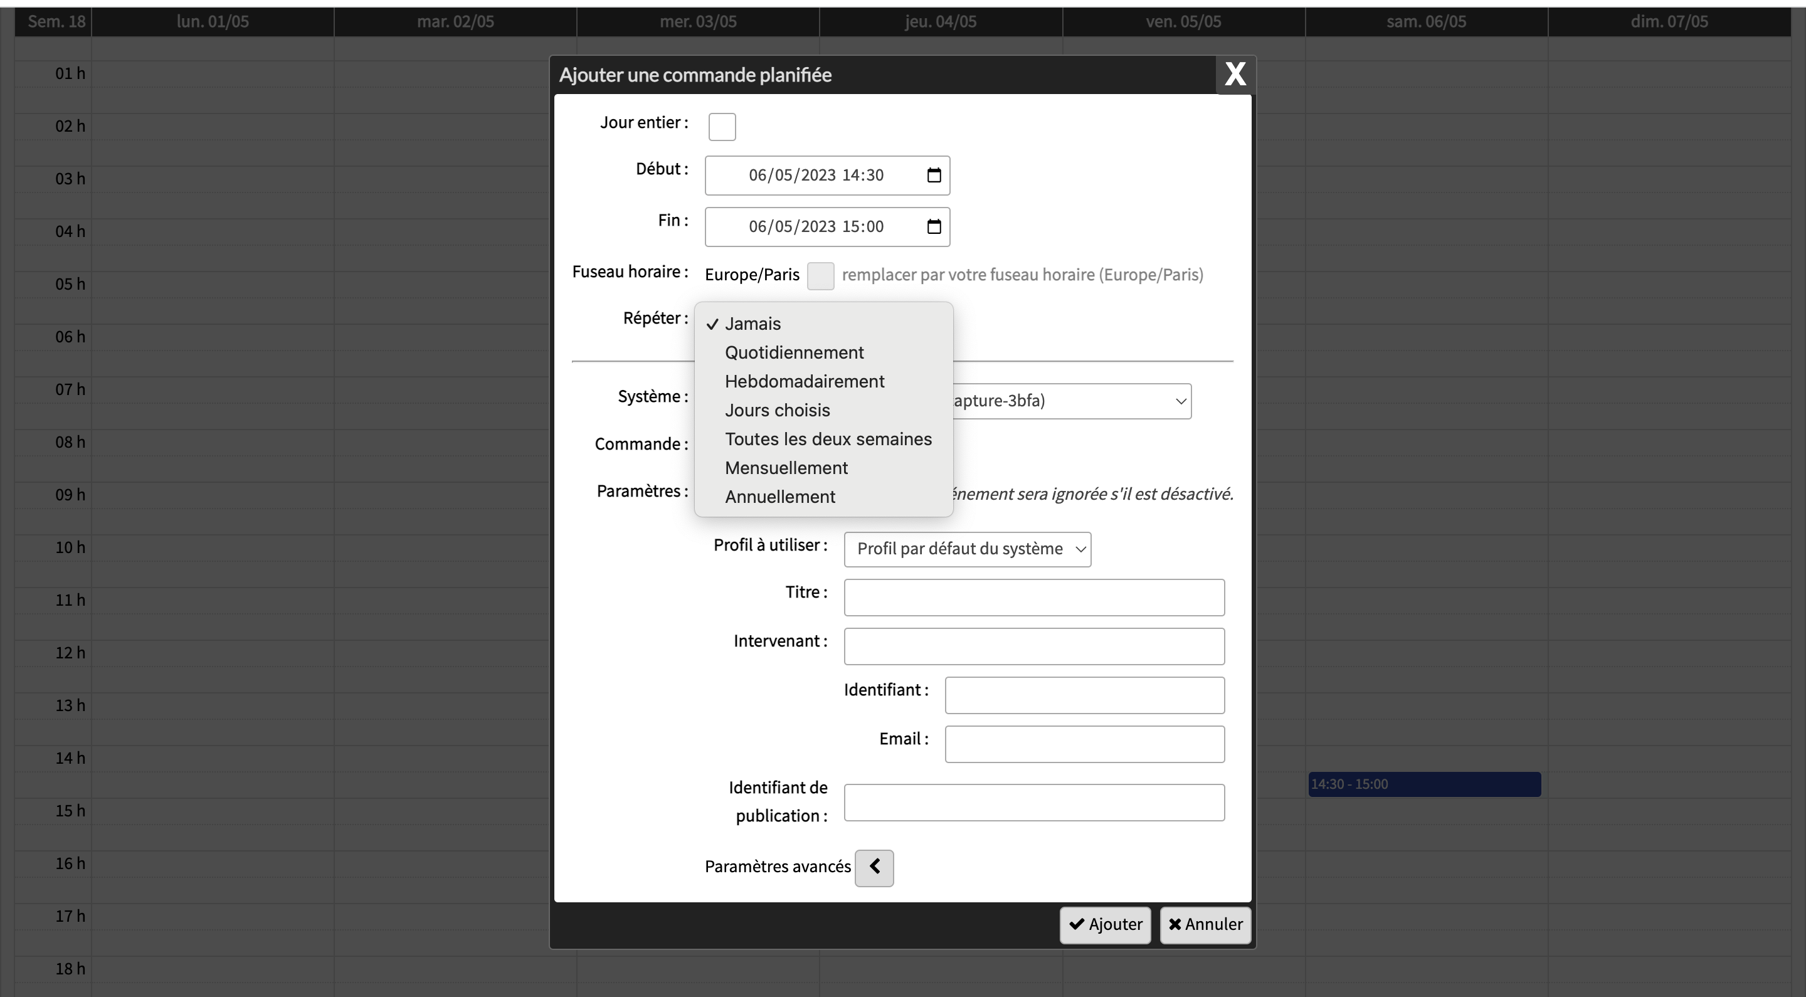Select Toutes les deux semaines option
Screen dimensions: 1806x997
pyautogui.click(x=827, y=439)
